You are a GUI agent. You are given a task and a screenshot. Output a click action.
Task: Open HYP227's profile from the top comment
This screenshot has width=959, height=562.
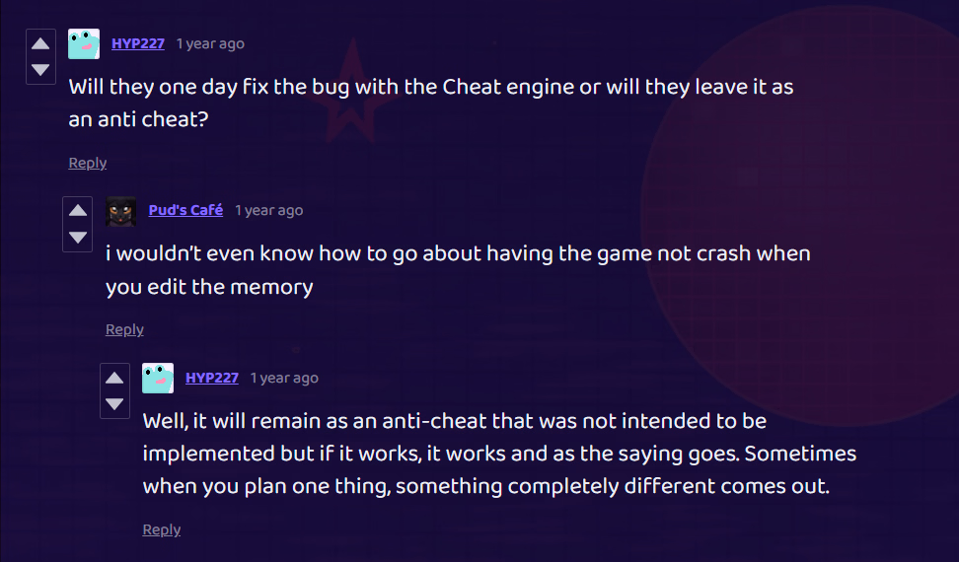coord(138,43)
